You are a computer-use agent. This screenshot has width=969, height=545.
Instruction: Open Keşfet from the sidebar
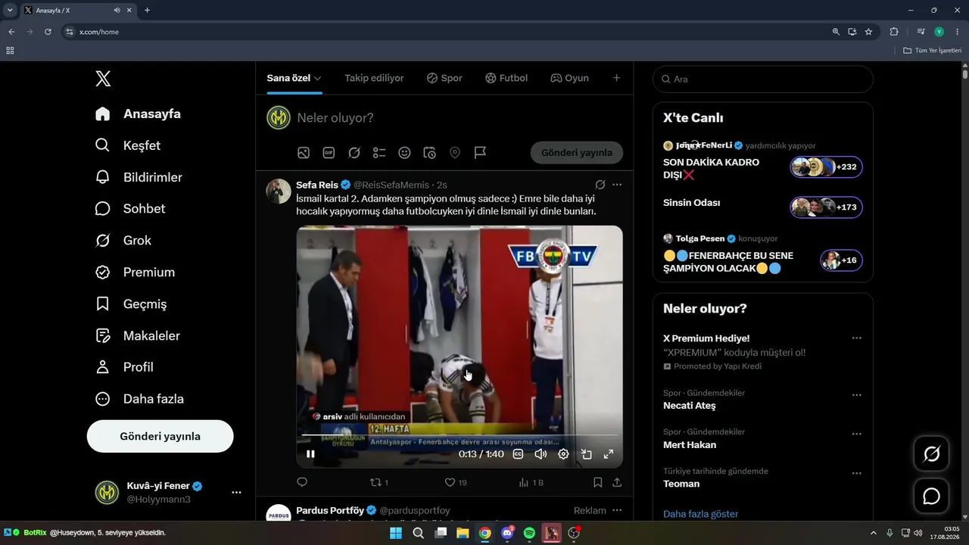click(x=127, y=145)
